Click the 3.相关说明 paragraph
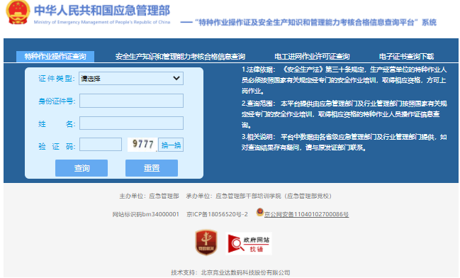Viewport: 460px width, 278px height. [x=344, y=142]
